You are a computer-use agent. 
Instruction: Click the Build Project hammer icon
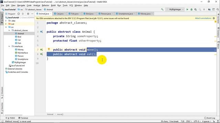pos(162,10)
